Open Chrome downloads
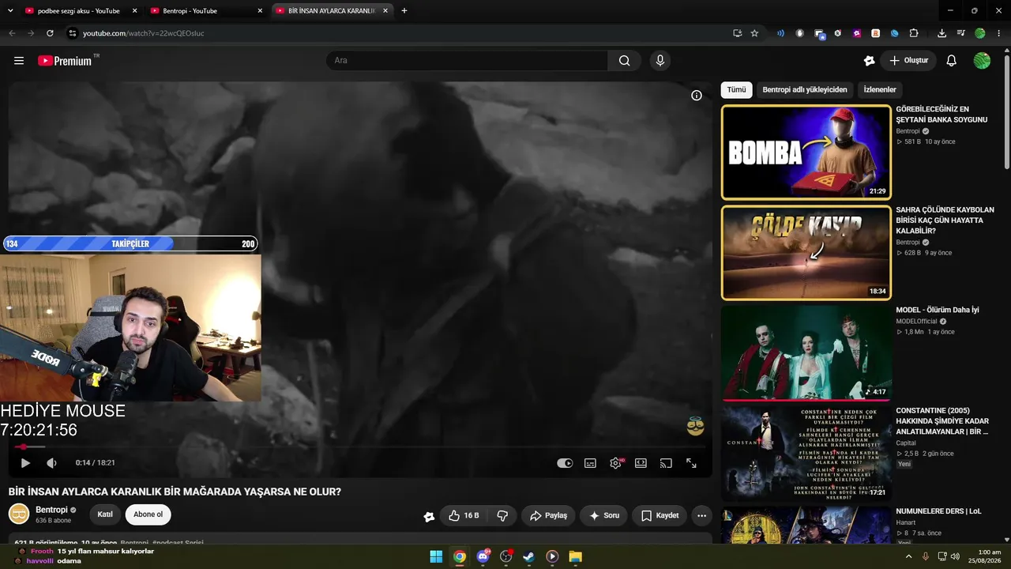1011x569 pixels. (941, 33)
